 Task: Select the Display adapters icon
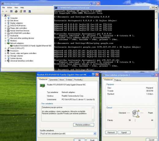(x=8, y=23)
